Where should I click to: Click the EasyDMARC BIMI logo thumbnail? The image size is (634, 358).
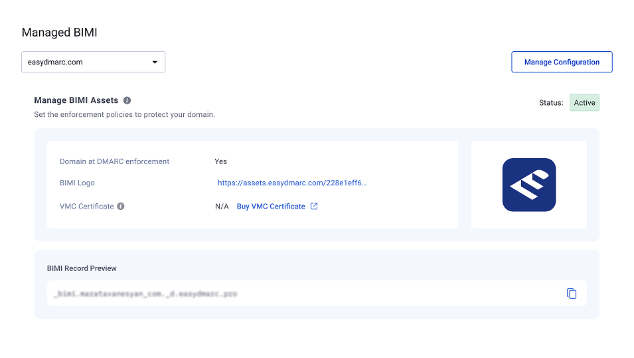tap(529, 185)
